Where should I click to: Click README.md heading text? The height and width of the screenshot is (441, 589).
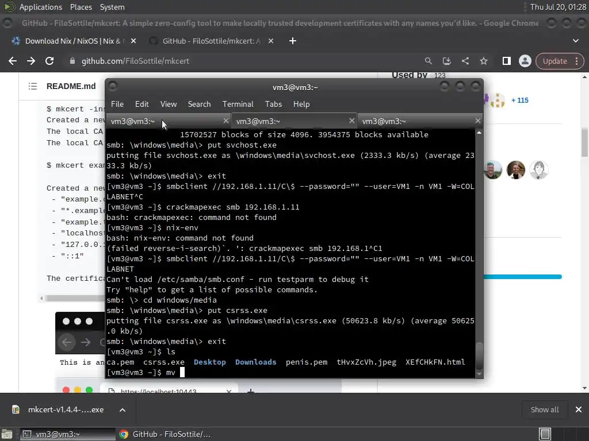click(x=71, y=86)
